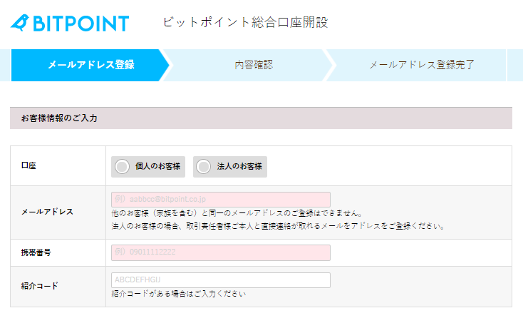The image size is (523, 323).
Task: Click the お客様情報のご入力 section header
Action: 261,118
